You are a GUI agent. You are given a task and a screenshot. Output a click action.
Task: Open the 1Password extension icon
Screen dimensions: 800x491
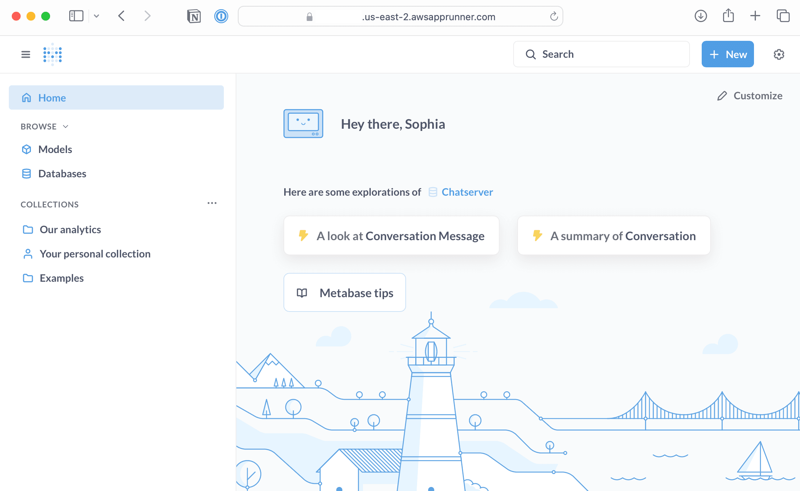tap(221, 16)
